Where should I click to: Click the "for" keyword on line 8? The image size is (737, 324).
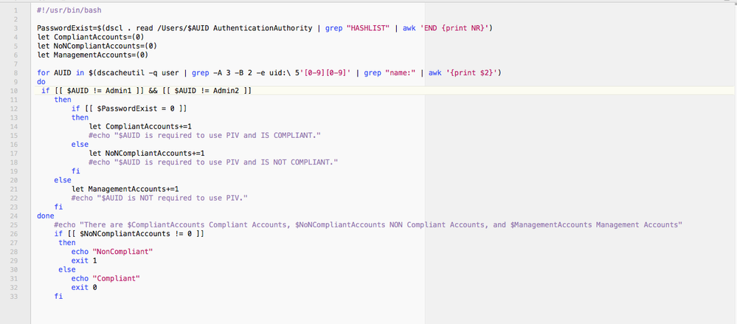click(x=44, y=72)
